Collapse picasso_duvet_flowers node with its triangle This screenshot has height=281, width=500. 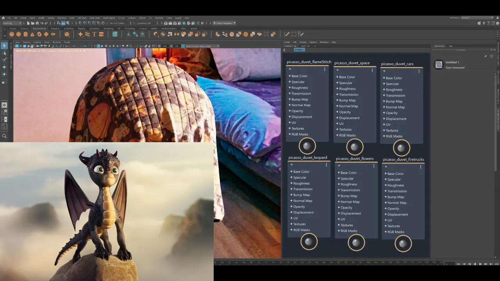[x=339, y=166]
